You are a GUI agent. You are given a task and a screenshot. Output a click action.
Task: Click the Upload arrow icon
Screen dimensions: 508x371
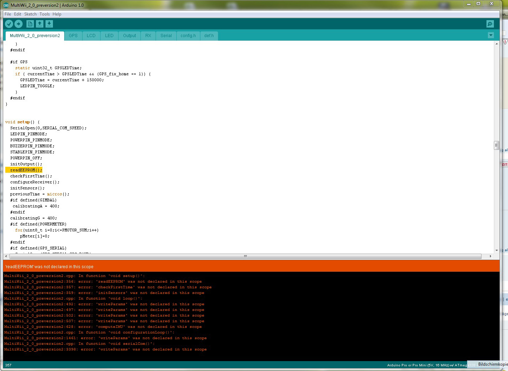[x=19, y=24]
